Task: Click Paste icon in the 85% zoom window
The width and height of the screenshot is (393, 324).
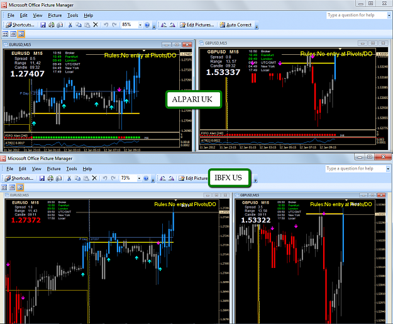Action: pos(87,25)
